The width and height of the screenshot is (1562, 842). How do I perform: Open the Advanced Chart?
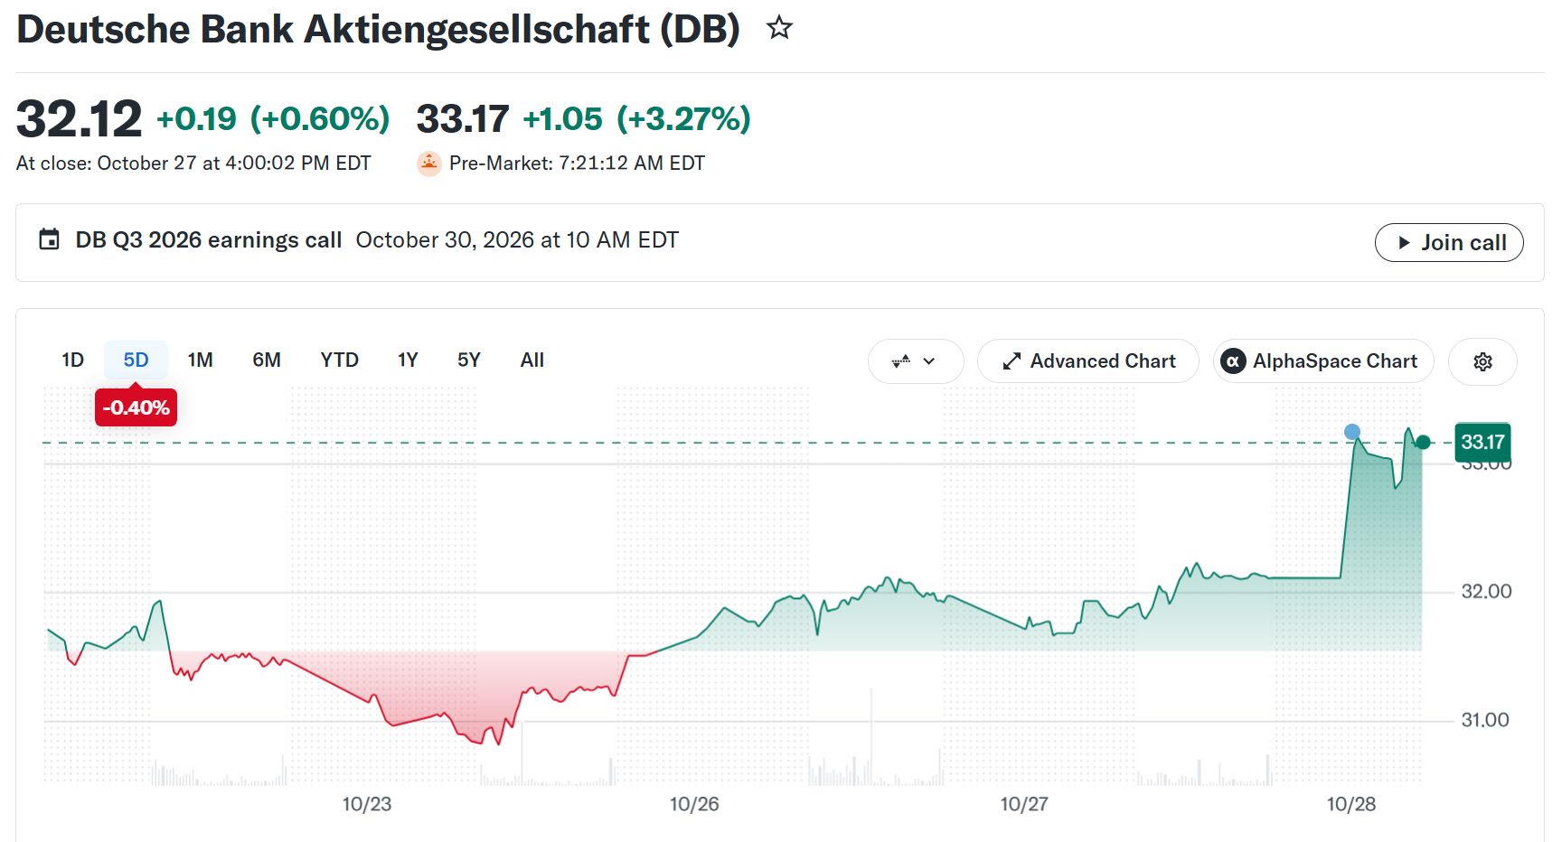tap(1088, 361)
